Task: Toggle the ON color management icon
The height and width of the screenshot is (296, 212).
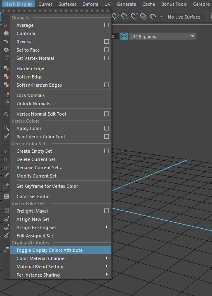Action: 124,36
